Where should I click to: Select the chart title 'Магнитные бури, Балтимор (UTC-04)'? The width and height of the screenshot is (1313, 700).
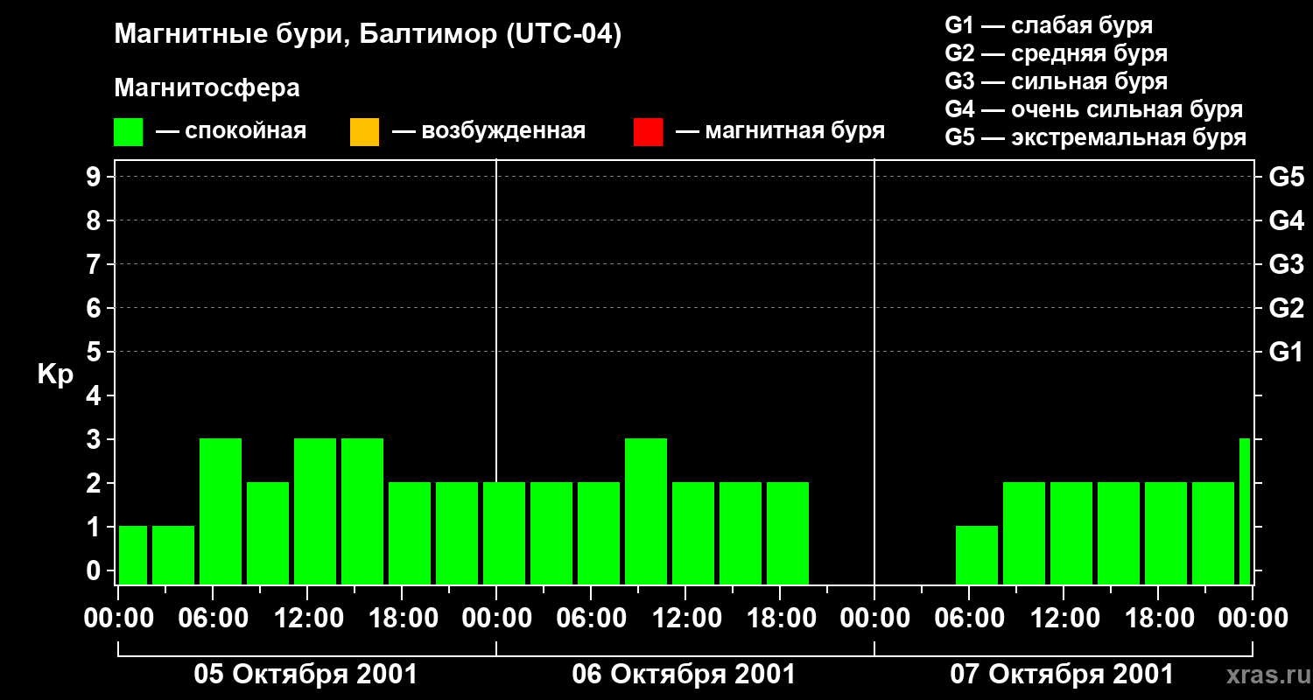368,35
